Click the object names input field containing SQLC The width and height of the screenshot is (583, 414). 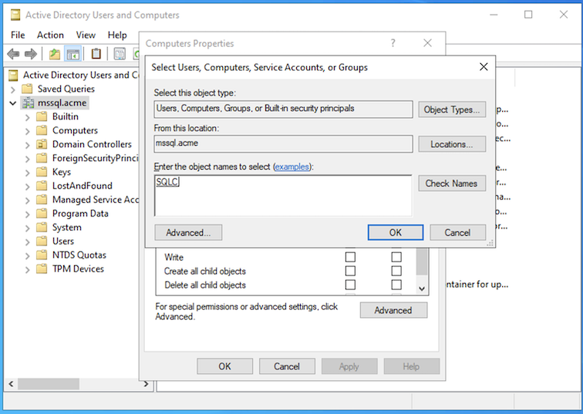283,196
